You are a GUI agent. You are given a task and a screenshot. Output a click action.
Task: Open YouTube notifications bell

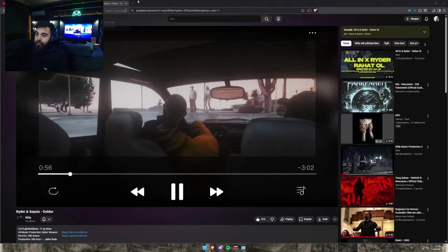426,19
